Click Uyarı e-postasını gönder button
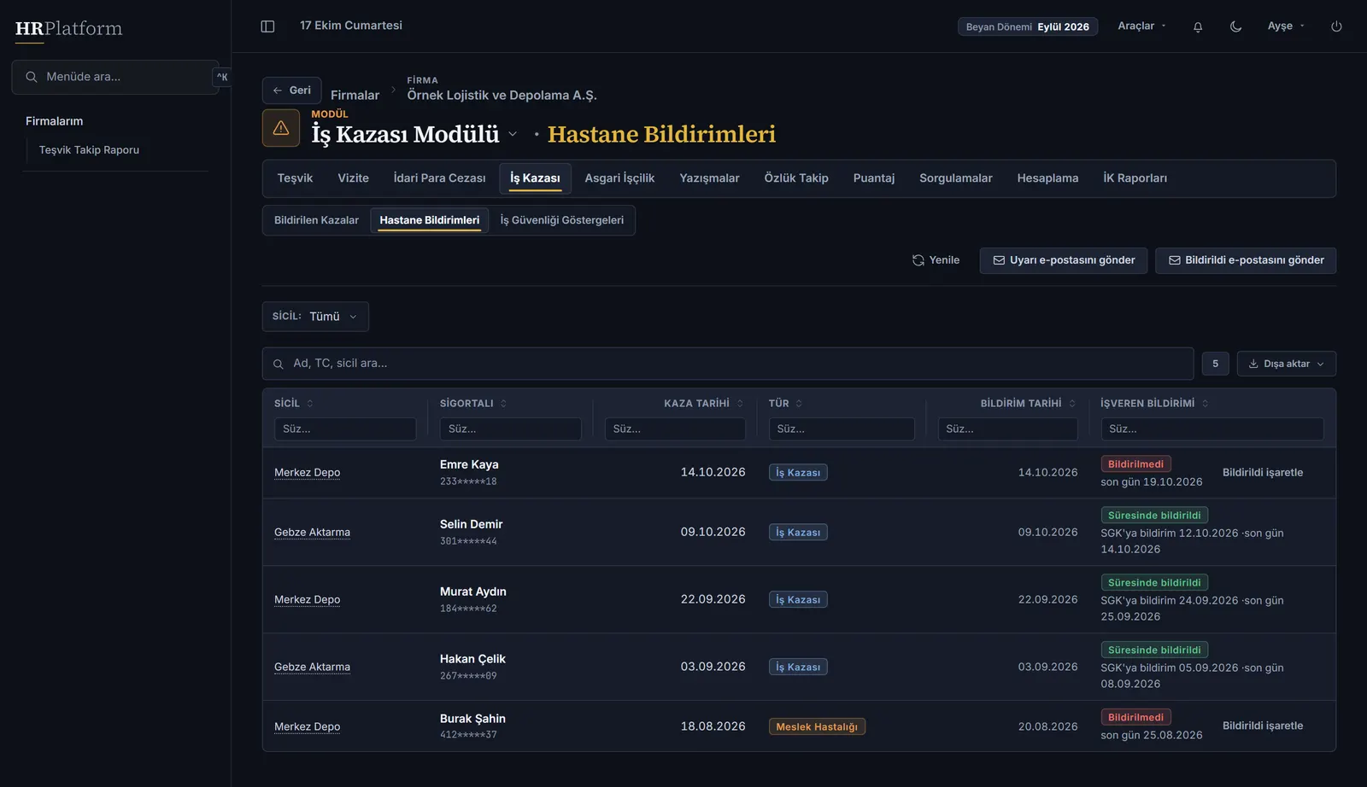This screenshot has width=1367, height=787. 1064,260
